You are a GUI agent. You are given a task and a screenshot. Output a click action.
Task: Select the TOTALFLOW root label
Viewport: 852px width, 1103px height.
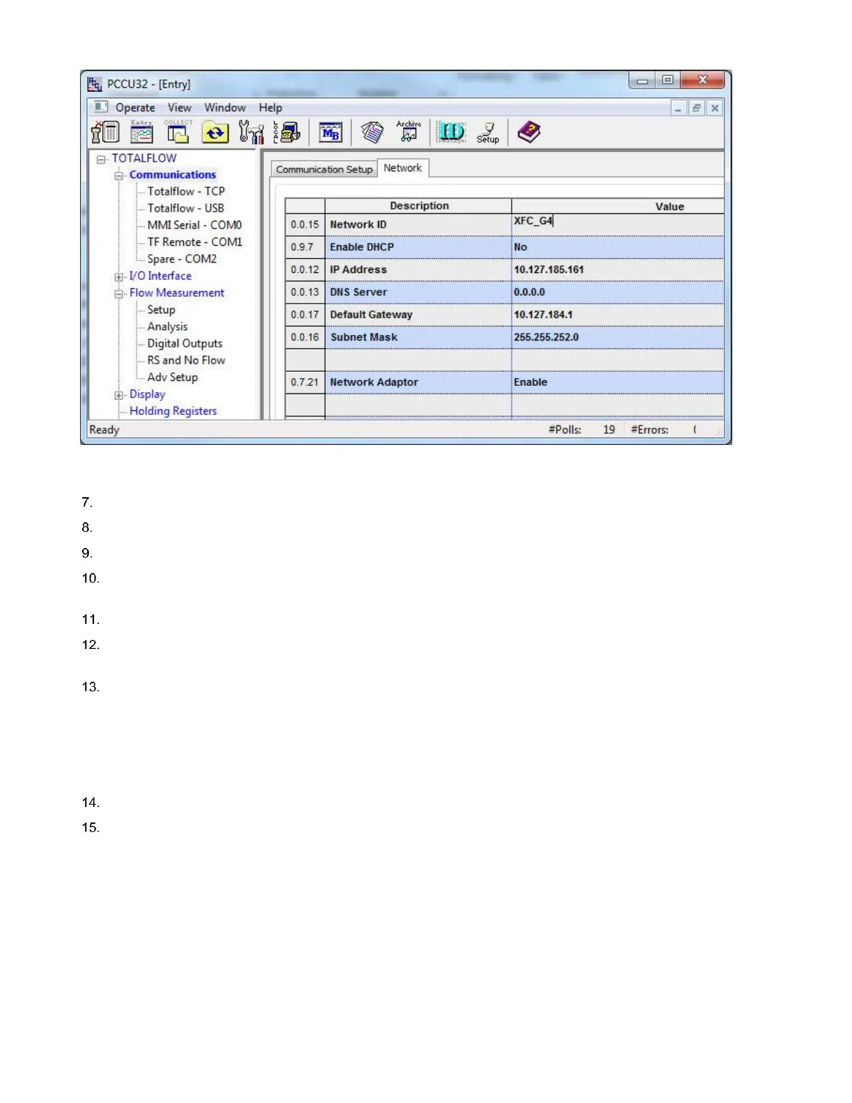[x=144, y=158]
